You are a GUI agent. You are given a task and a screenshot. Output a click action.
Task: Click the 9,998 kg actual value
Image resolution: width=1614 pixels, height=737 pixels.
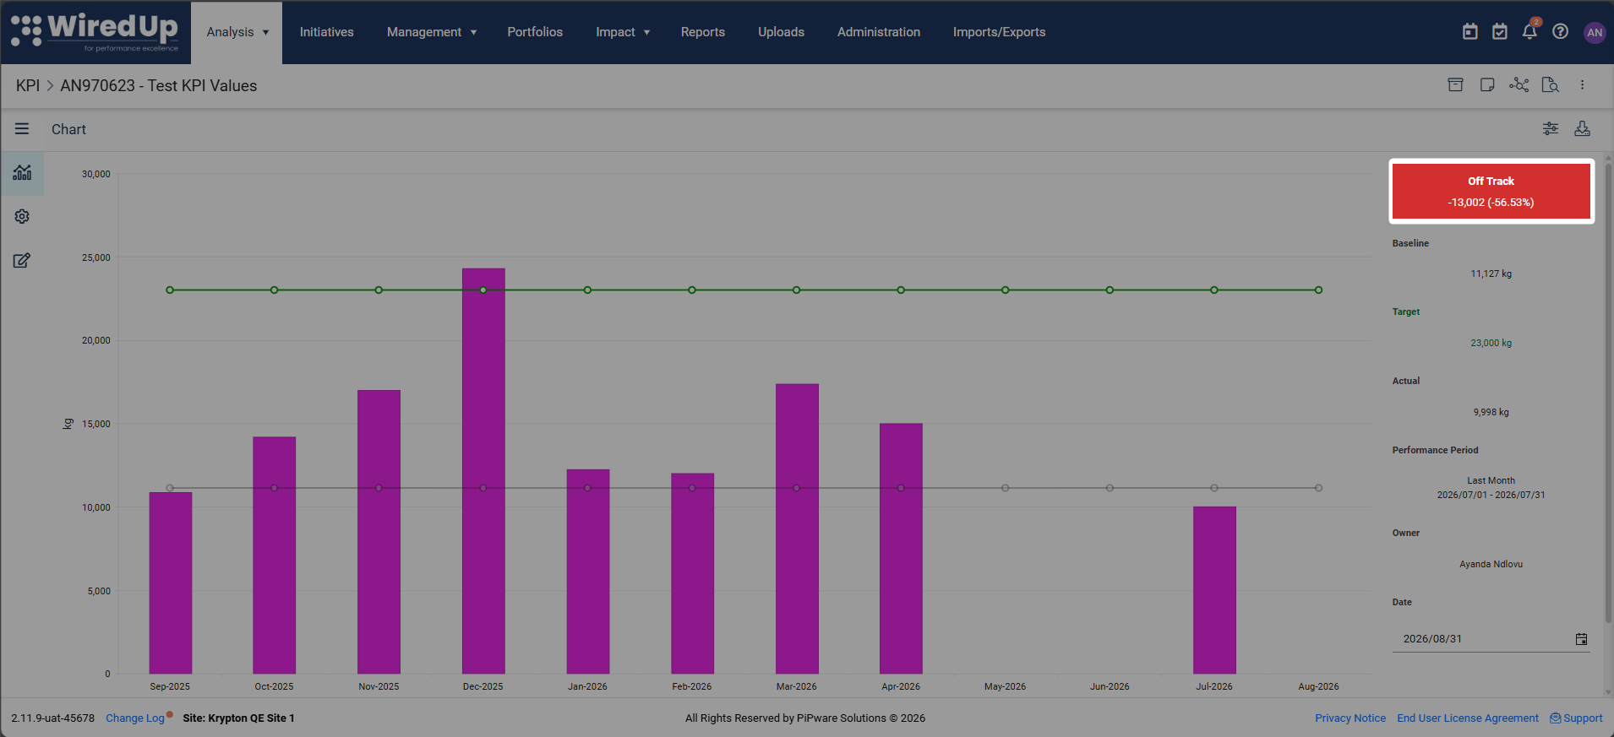click(x=1491, y=412)
